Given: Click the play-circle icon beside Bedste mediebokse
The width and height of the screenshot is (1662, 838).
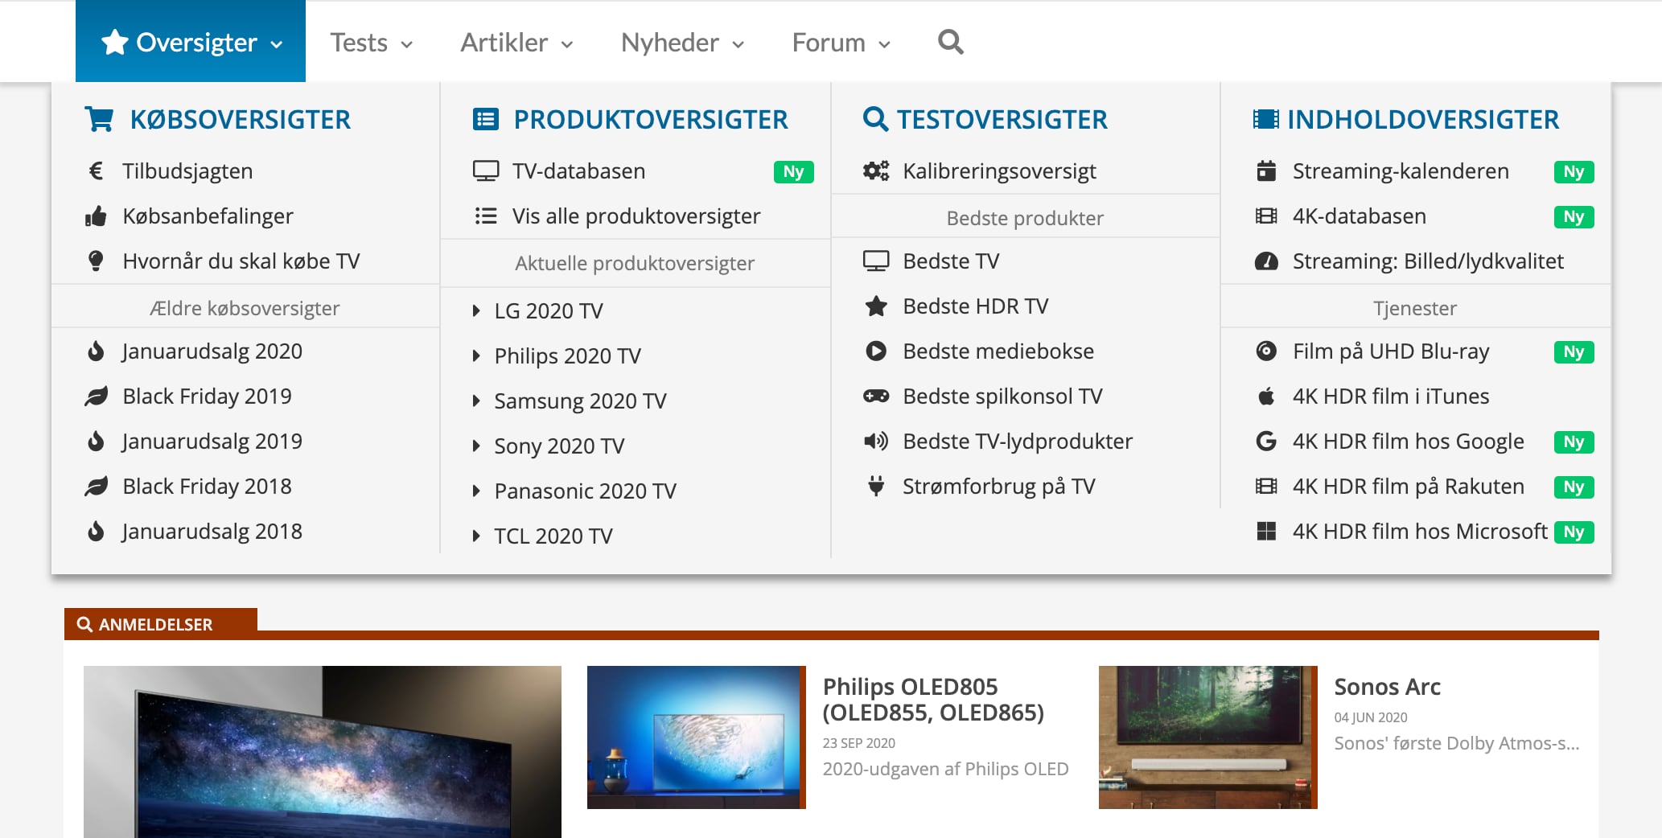Looking at the screenshot, I should (x=876, y=351).
